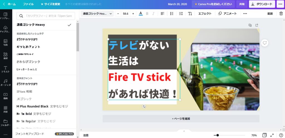
Task: Add a new page via top-right icon
Action: (x=257, y=25)
